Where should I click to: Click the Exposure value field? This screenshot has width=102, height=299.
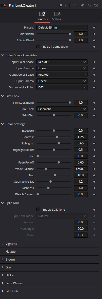[81, 131]
